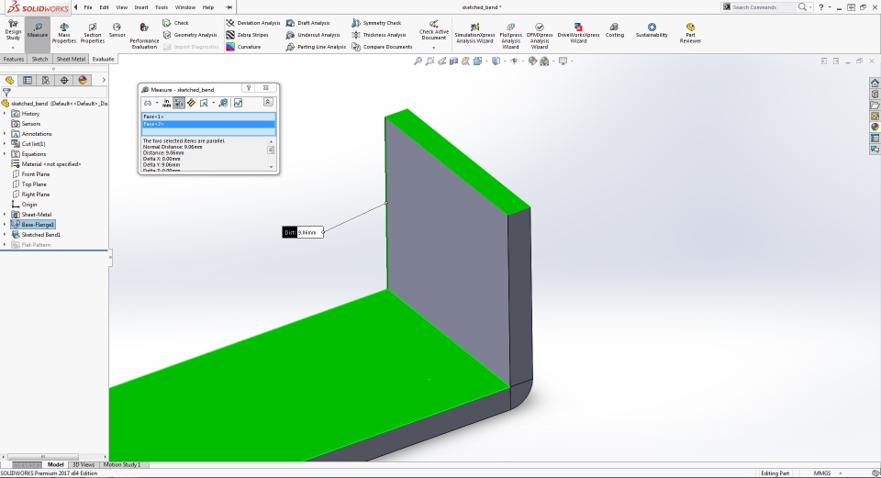Switch to 3D Views bottom tab
The width and height of the screenshot is (881, 478).
(84, 464)
